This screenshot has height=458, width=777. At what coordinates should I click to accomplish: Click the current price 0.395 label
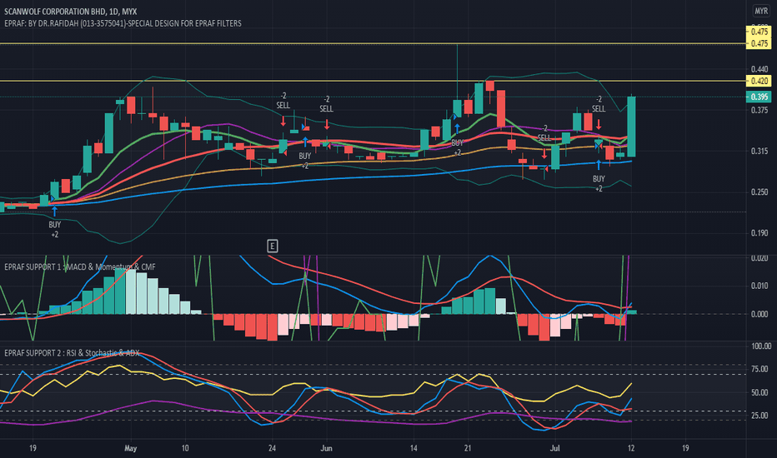(x=759, y=97)
